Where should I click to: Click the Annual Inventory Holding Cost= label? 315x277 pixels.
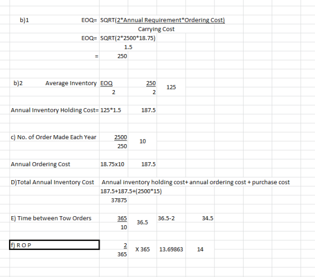[x=55, y=110]
